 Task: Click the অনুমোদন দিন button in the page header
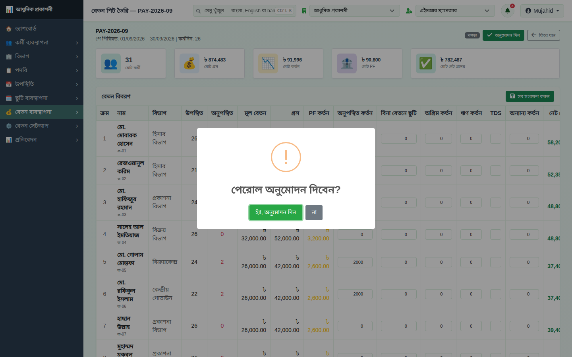503,35
